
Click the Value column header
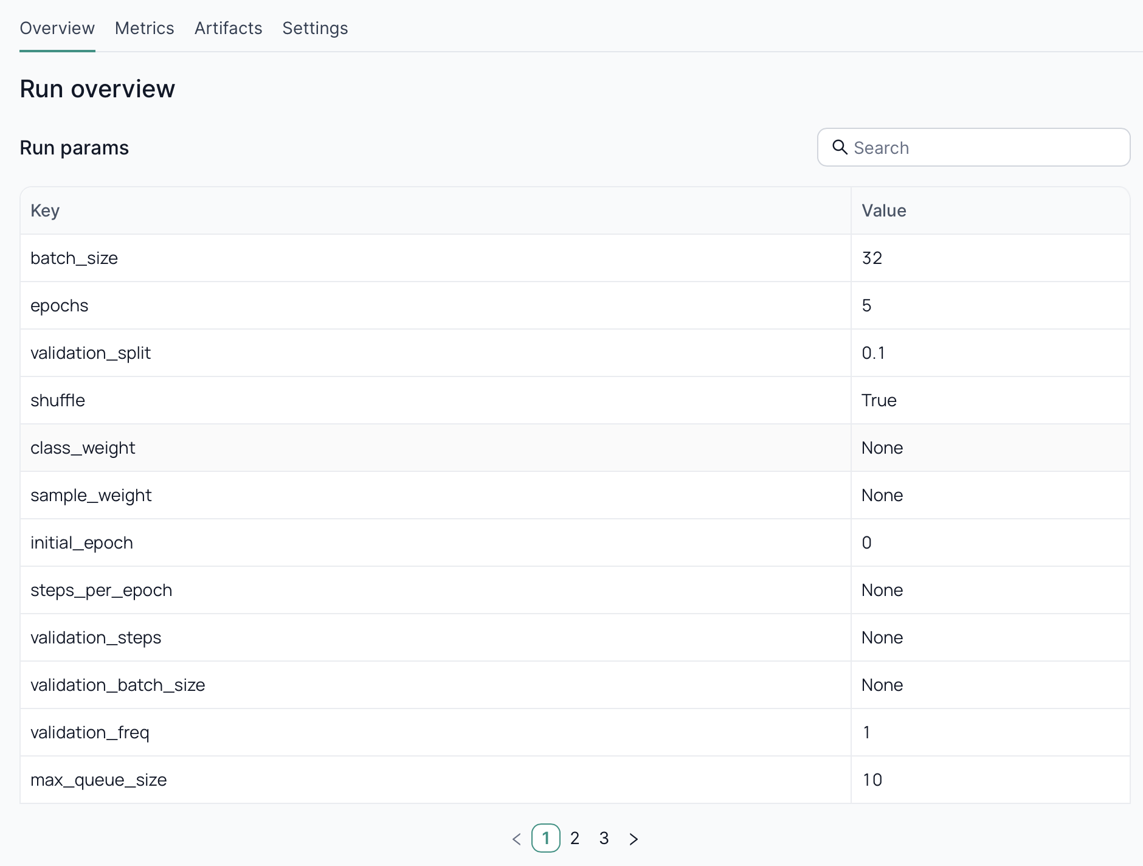click(883, 210)
